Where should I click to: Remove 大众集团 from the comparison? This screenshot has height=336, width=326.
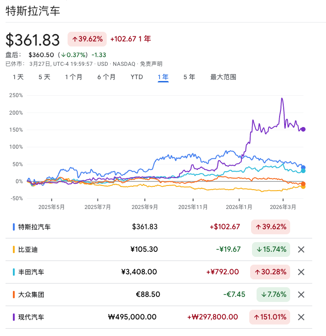click(301, 295)
